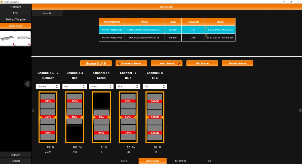Switch to the Run tab
Viewport: 302px width, 164px height.
coord(209,161)
